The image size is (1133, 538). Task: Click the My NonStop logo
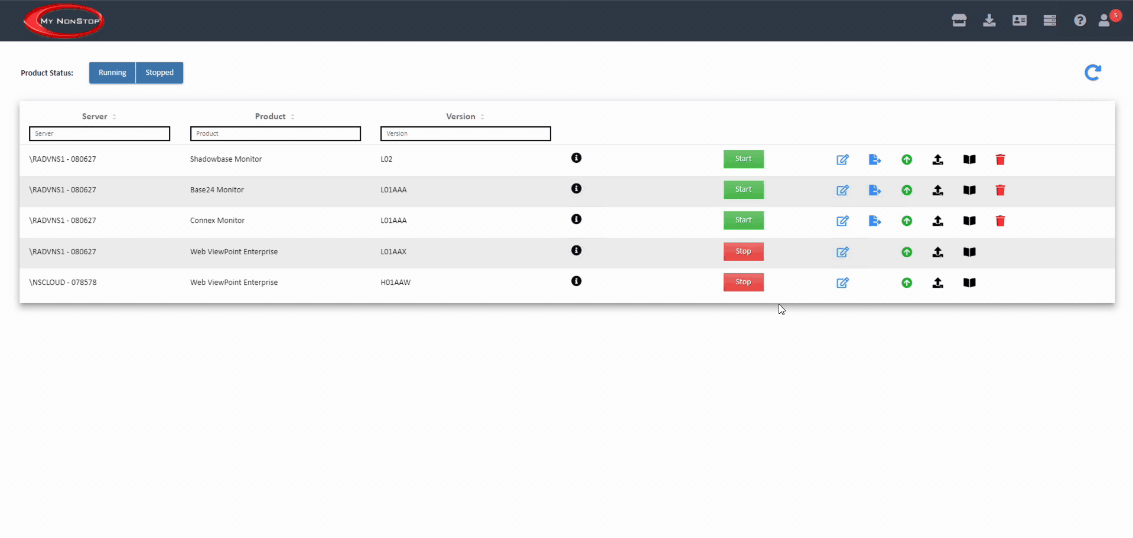64,21
